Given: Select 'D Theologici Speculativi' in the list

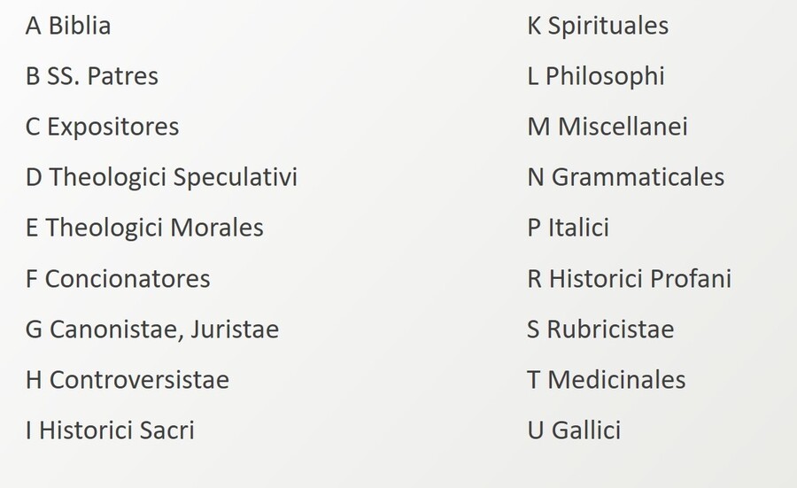Looking at the screenshot, I should coord(161,177).
